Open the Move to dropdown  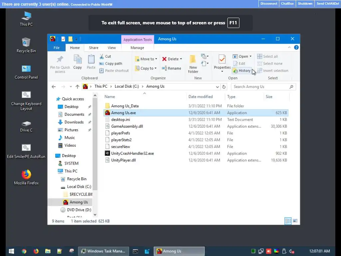[146, 59]
